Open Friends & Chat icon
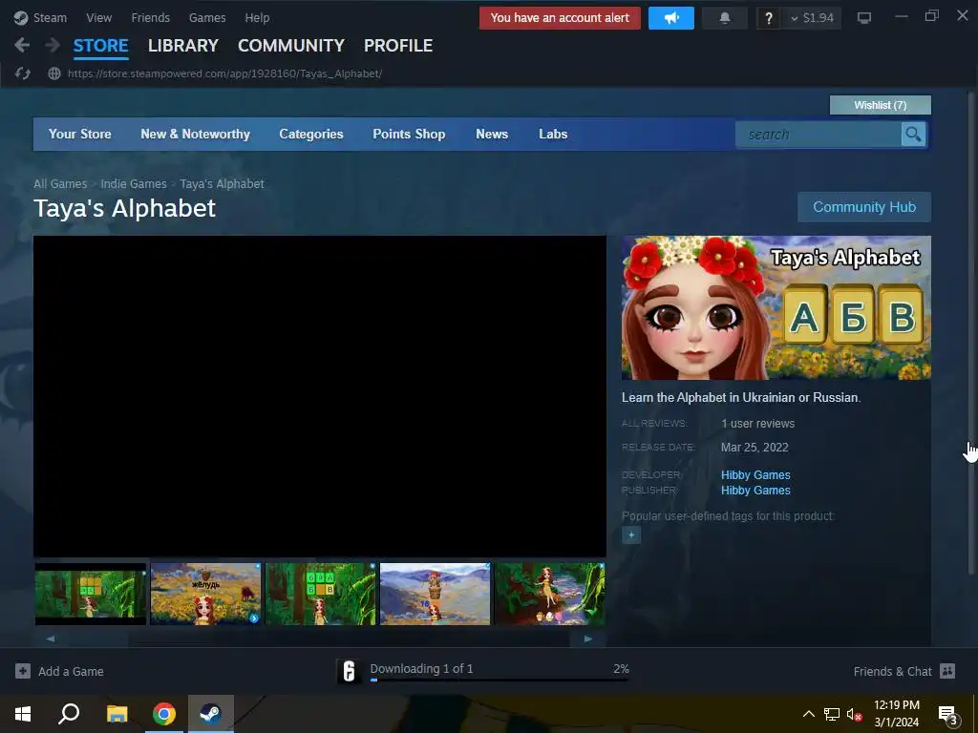The height and width of the screenshot is (733, 978). 947,671
